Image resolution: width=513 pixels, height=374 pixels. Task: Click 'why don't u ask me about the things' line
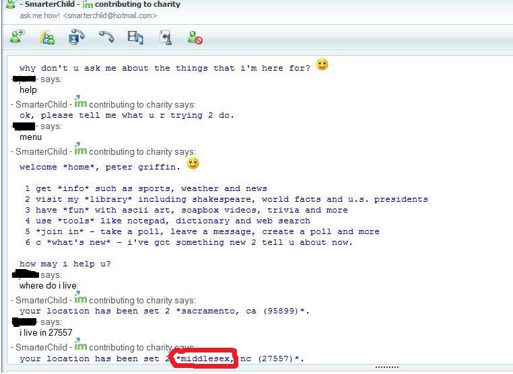pyautogui.click(x=164, y=69)
